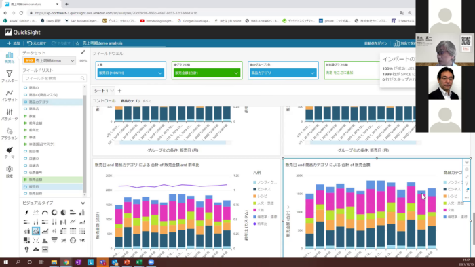475x267 pixels.
Task: Click 元に戻す (Undo) in toolbar
Action: click(x=37, y=43)
